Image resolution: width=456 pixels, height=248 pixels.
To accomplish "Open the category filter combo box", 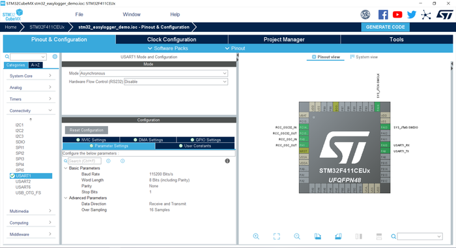I will coord(28,57).
